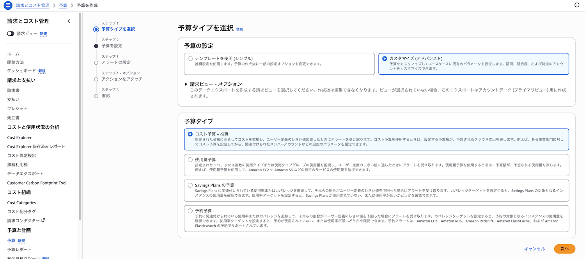Expand the 請求ビュー - オプション section
Image resolution: width=585 pixels, height=259 pixels.
click(x=186, y=84)
